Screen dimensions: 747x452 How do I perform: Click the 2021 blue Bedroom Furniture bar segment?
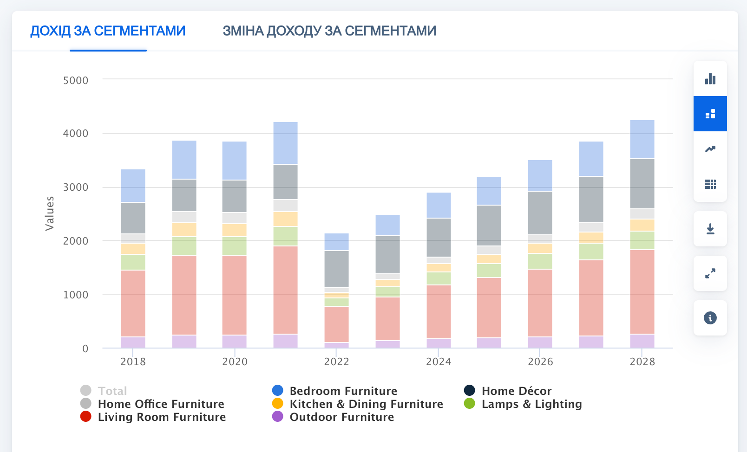click(x=285, y=143)
